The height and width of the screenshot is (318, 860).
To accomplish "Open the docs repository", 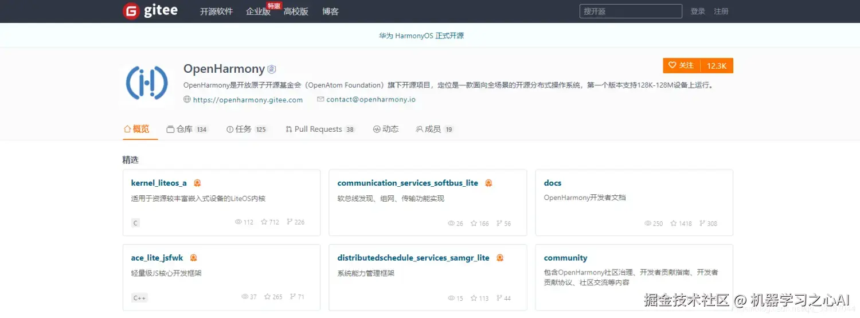I will [x=553, y=183].
